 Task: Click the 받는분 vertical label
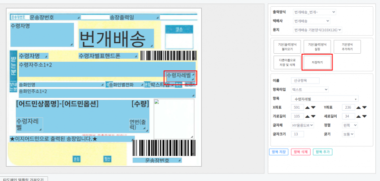[x=13, y=66]
